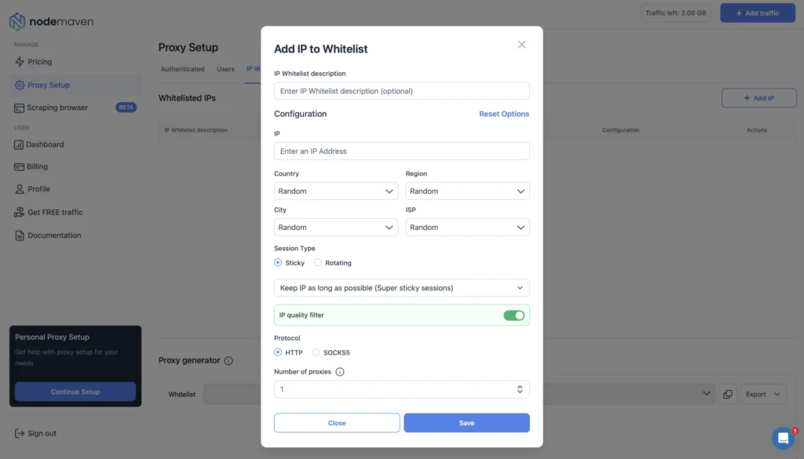The image size is (804, 459).
Task: Click the Number of proxies info icon
Action: pos(339,372)
